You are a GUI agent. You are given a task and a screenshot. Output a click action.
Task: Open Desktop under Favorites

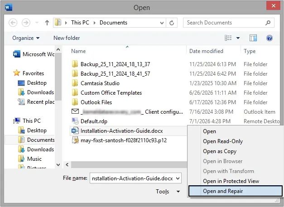pos(32,83)
